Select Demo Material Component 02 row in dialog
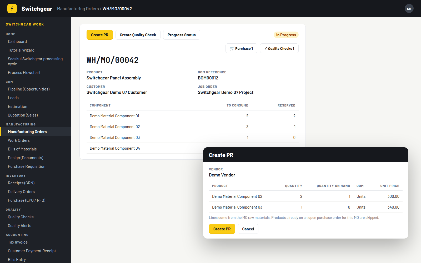The image size is (421, 263). pyautogui.click(x=306, y=196)
